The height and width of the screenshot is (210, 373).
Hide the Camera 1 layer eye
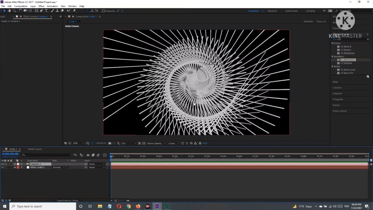tap(3, 164)
